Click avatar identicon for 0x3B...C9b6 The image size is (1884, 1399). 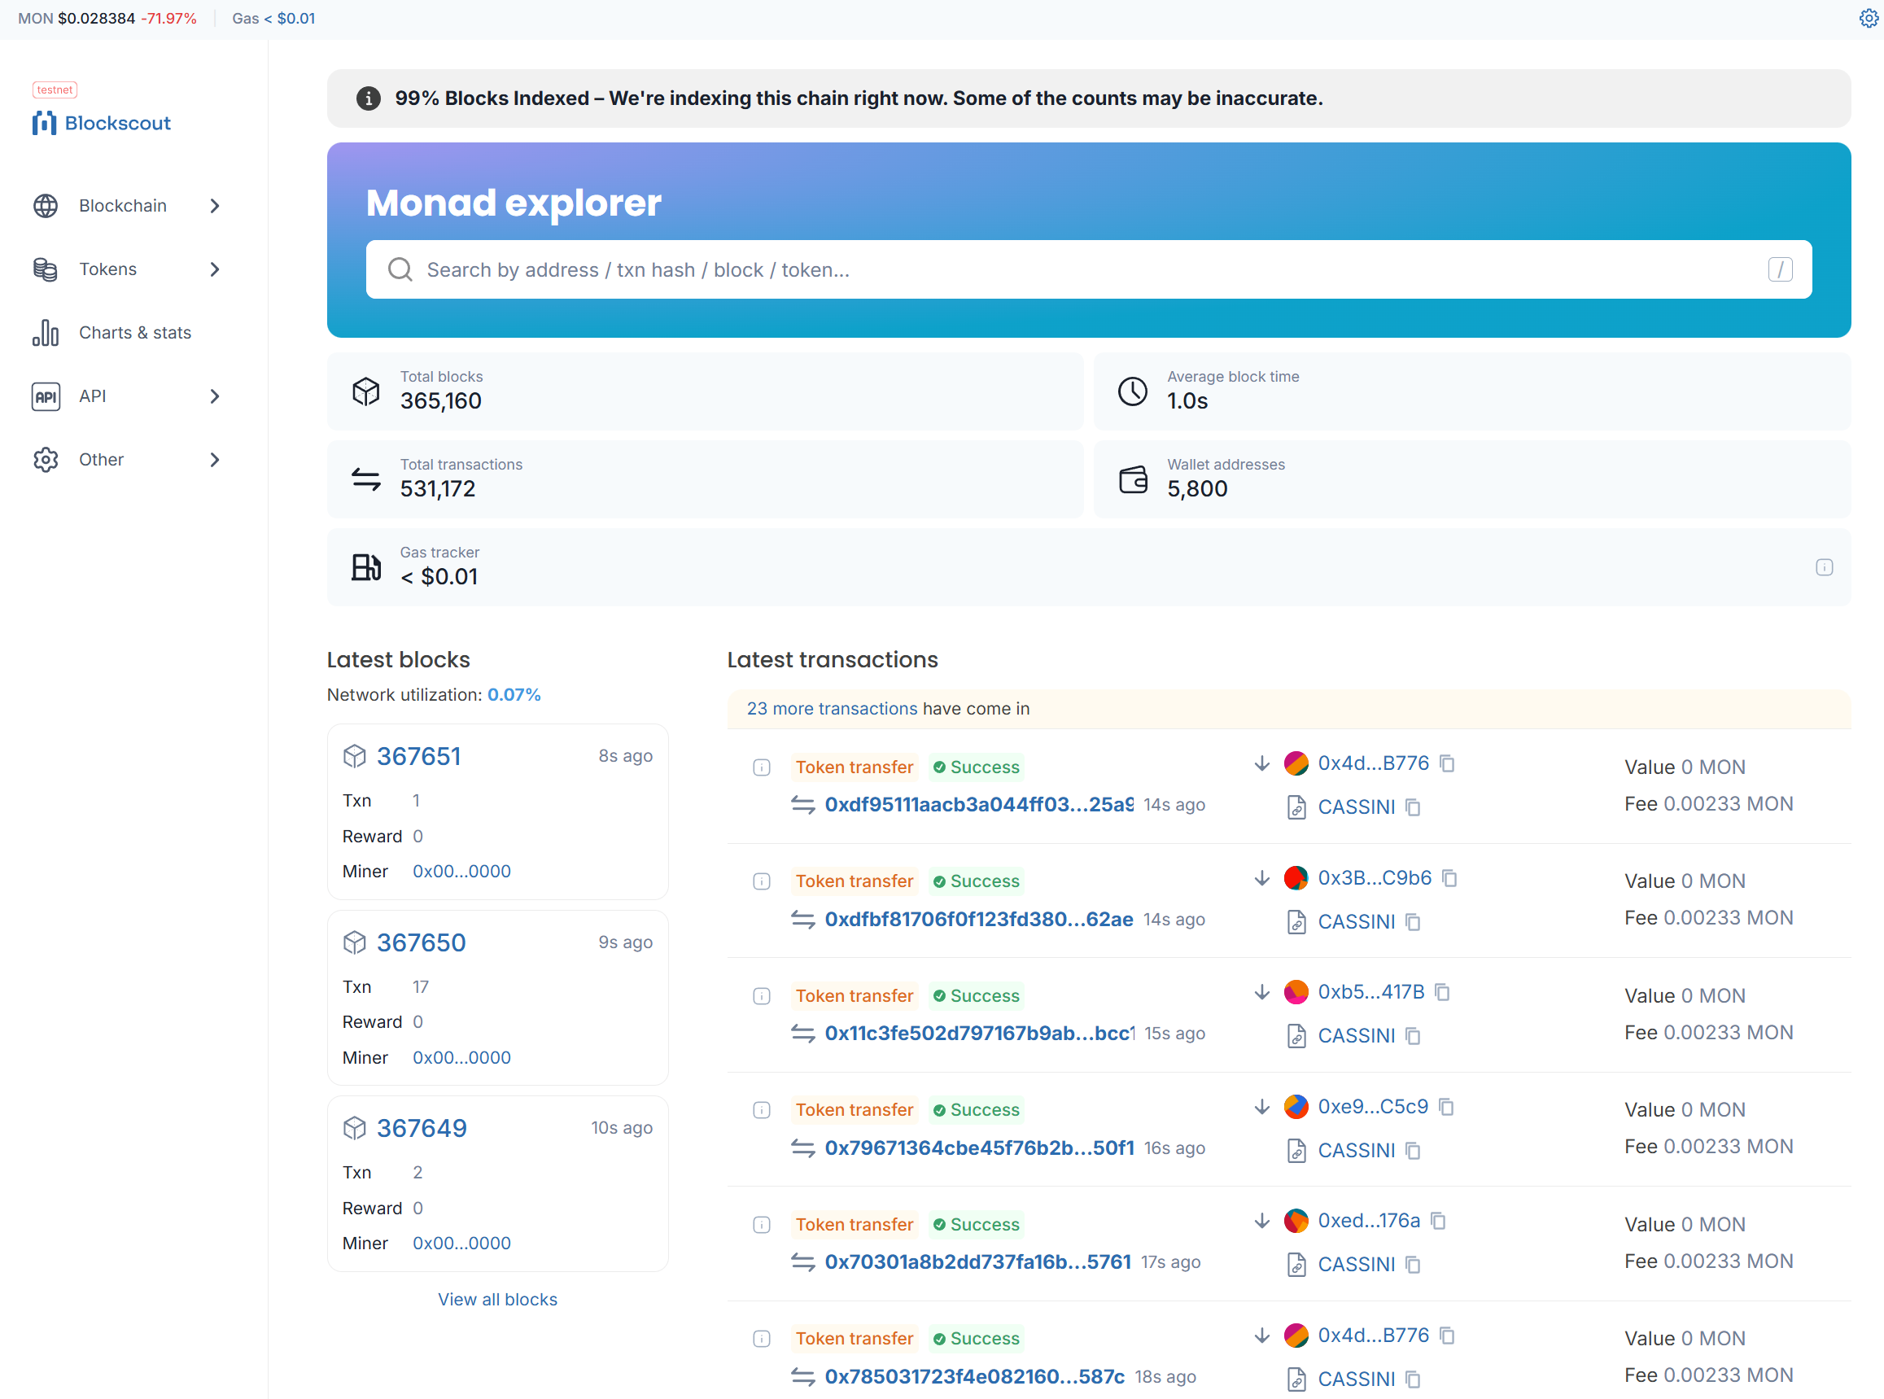coord(1296,877)
